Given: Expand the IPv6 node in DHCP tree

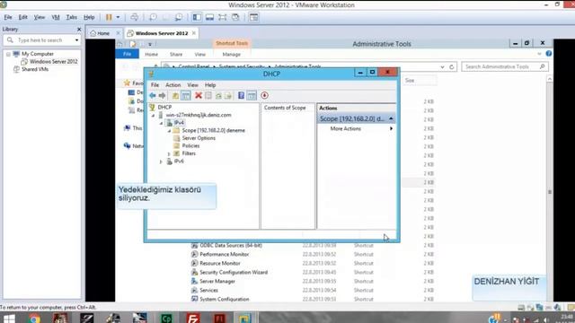Looking at the screenshot, I should point(161,161).
